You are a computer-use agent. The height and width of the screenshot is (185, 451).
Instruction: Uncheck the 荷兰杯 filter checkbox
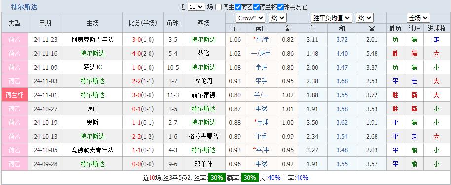pos(256,7)
